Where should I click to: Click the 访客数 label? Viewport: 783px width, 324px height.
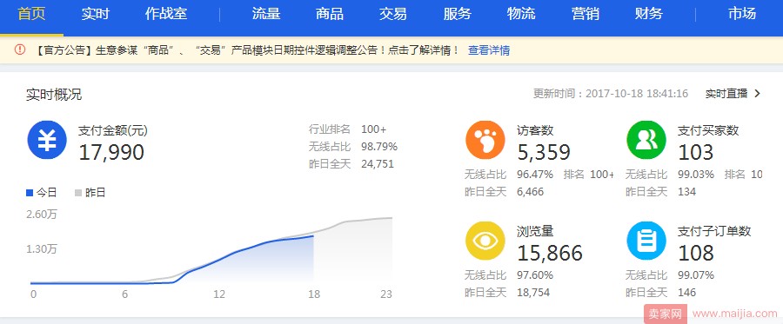(535, 130)
